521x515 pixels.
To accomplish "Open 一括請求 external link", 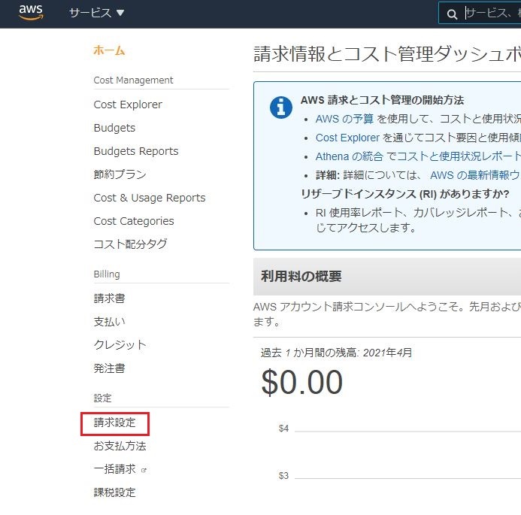I will point(114,469).
